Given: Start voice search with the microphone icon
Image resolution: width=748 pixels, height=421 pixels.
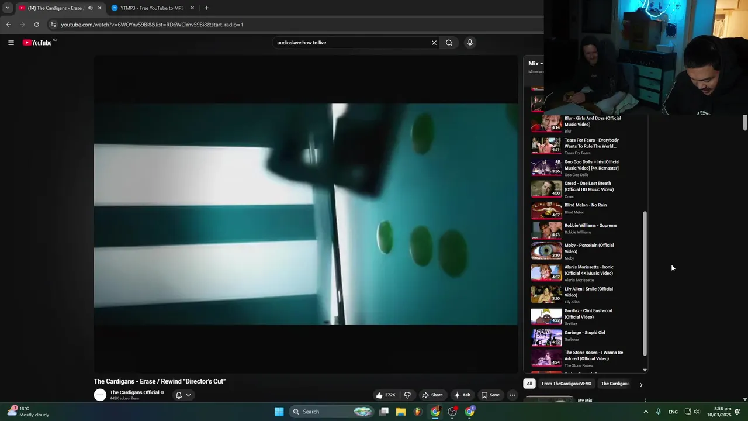Looking at the screenshot, I should pos(470,43).
